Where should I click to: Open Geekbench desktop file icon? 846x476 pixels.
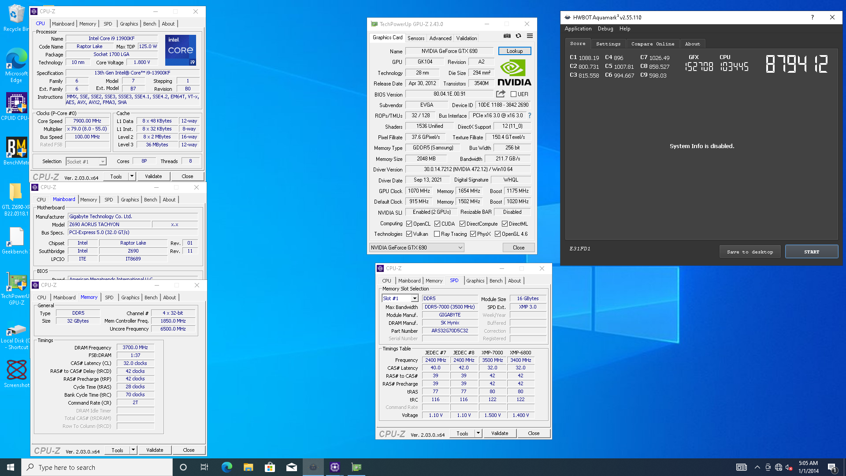pyautogui.click(x=16, y=241)
